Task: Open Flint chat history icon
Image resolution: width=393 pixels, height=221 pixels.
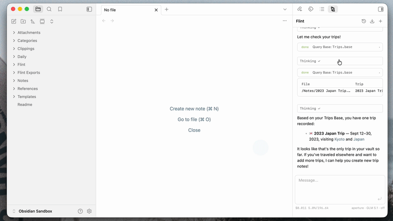Action: pyautogui.click(x=364, y=21)
